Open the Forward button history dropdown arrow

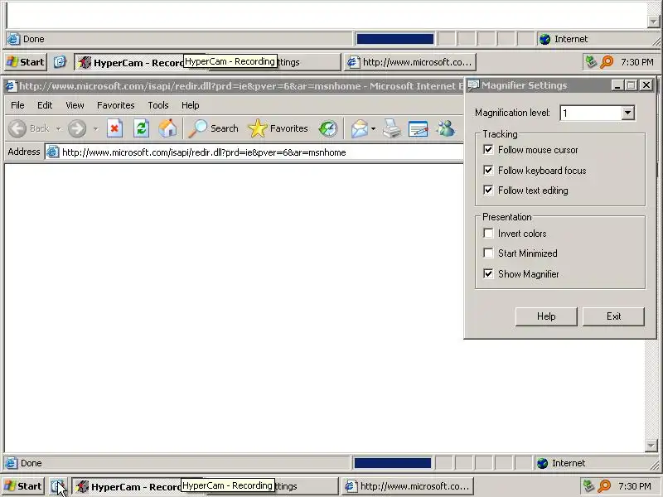tap(96, 128)
